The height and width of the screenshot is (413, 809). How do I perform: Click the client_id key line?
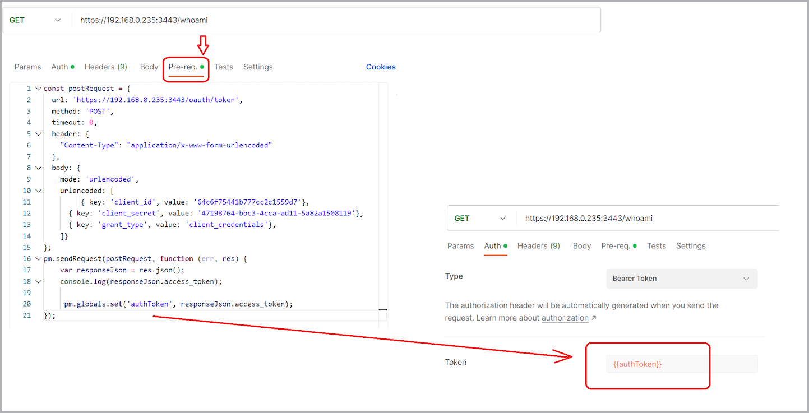click(x=195, y=202)
